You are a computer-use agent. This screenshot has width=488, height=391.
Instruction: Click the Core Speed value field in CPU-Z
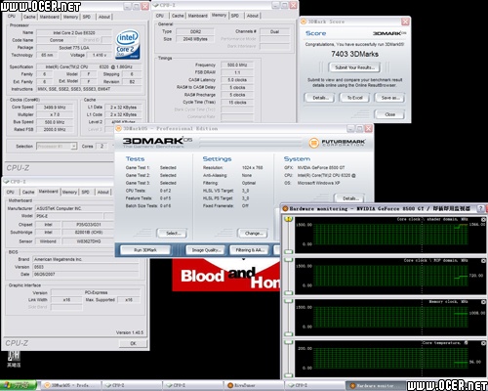pyautogui.click(x=55, y=108)
